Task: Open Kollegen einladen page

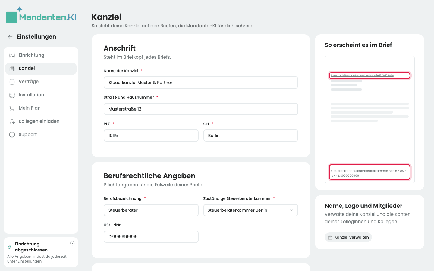Action: 41,121
